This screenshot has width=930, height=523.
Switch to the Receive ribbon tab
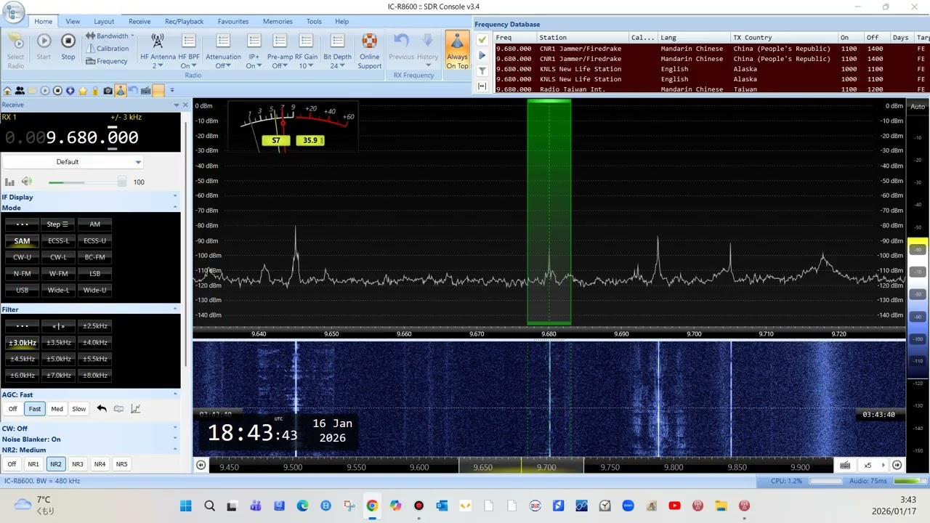(139, 22)
